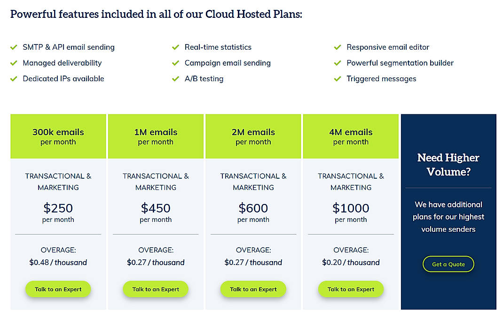Select the 4M emails per month plan header
Viewport: 503px width, 318px height.
[x=351, y=136]
